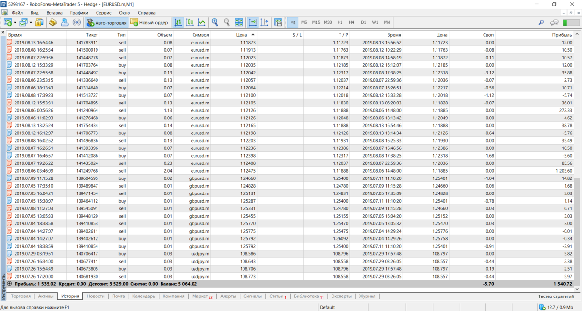The height and width of the screenshot is (311, 582).
Task: Select the MN timeframe
Action: click(387, 22)
